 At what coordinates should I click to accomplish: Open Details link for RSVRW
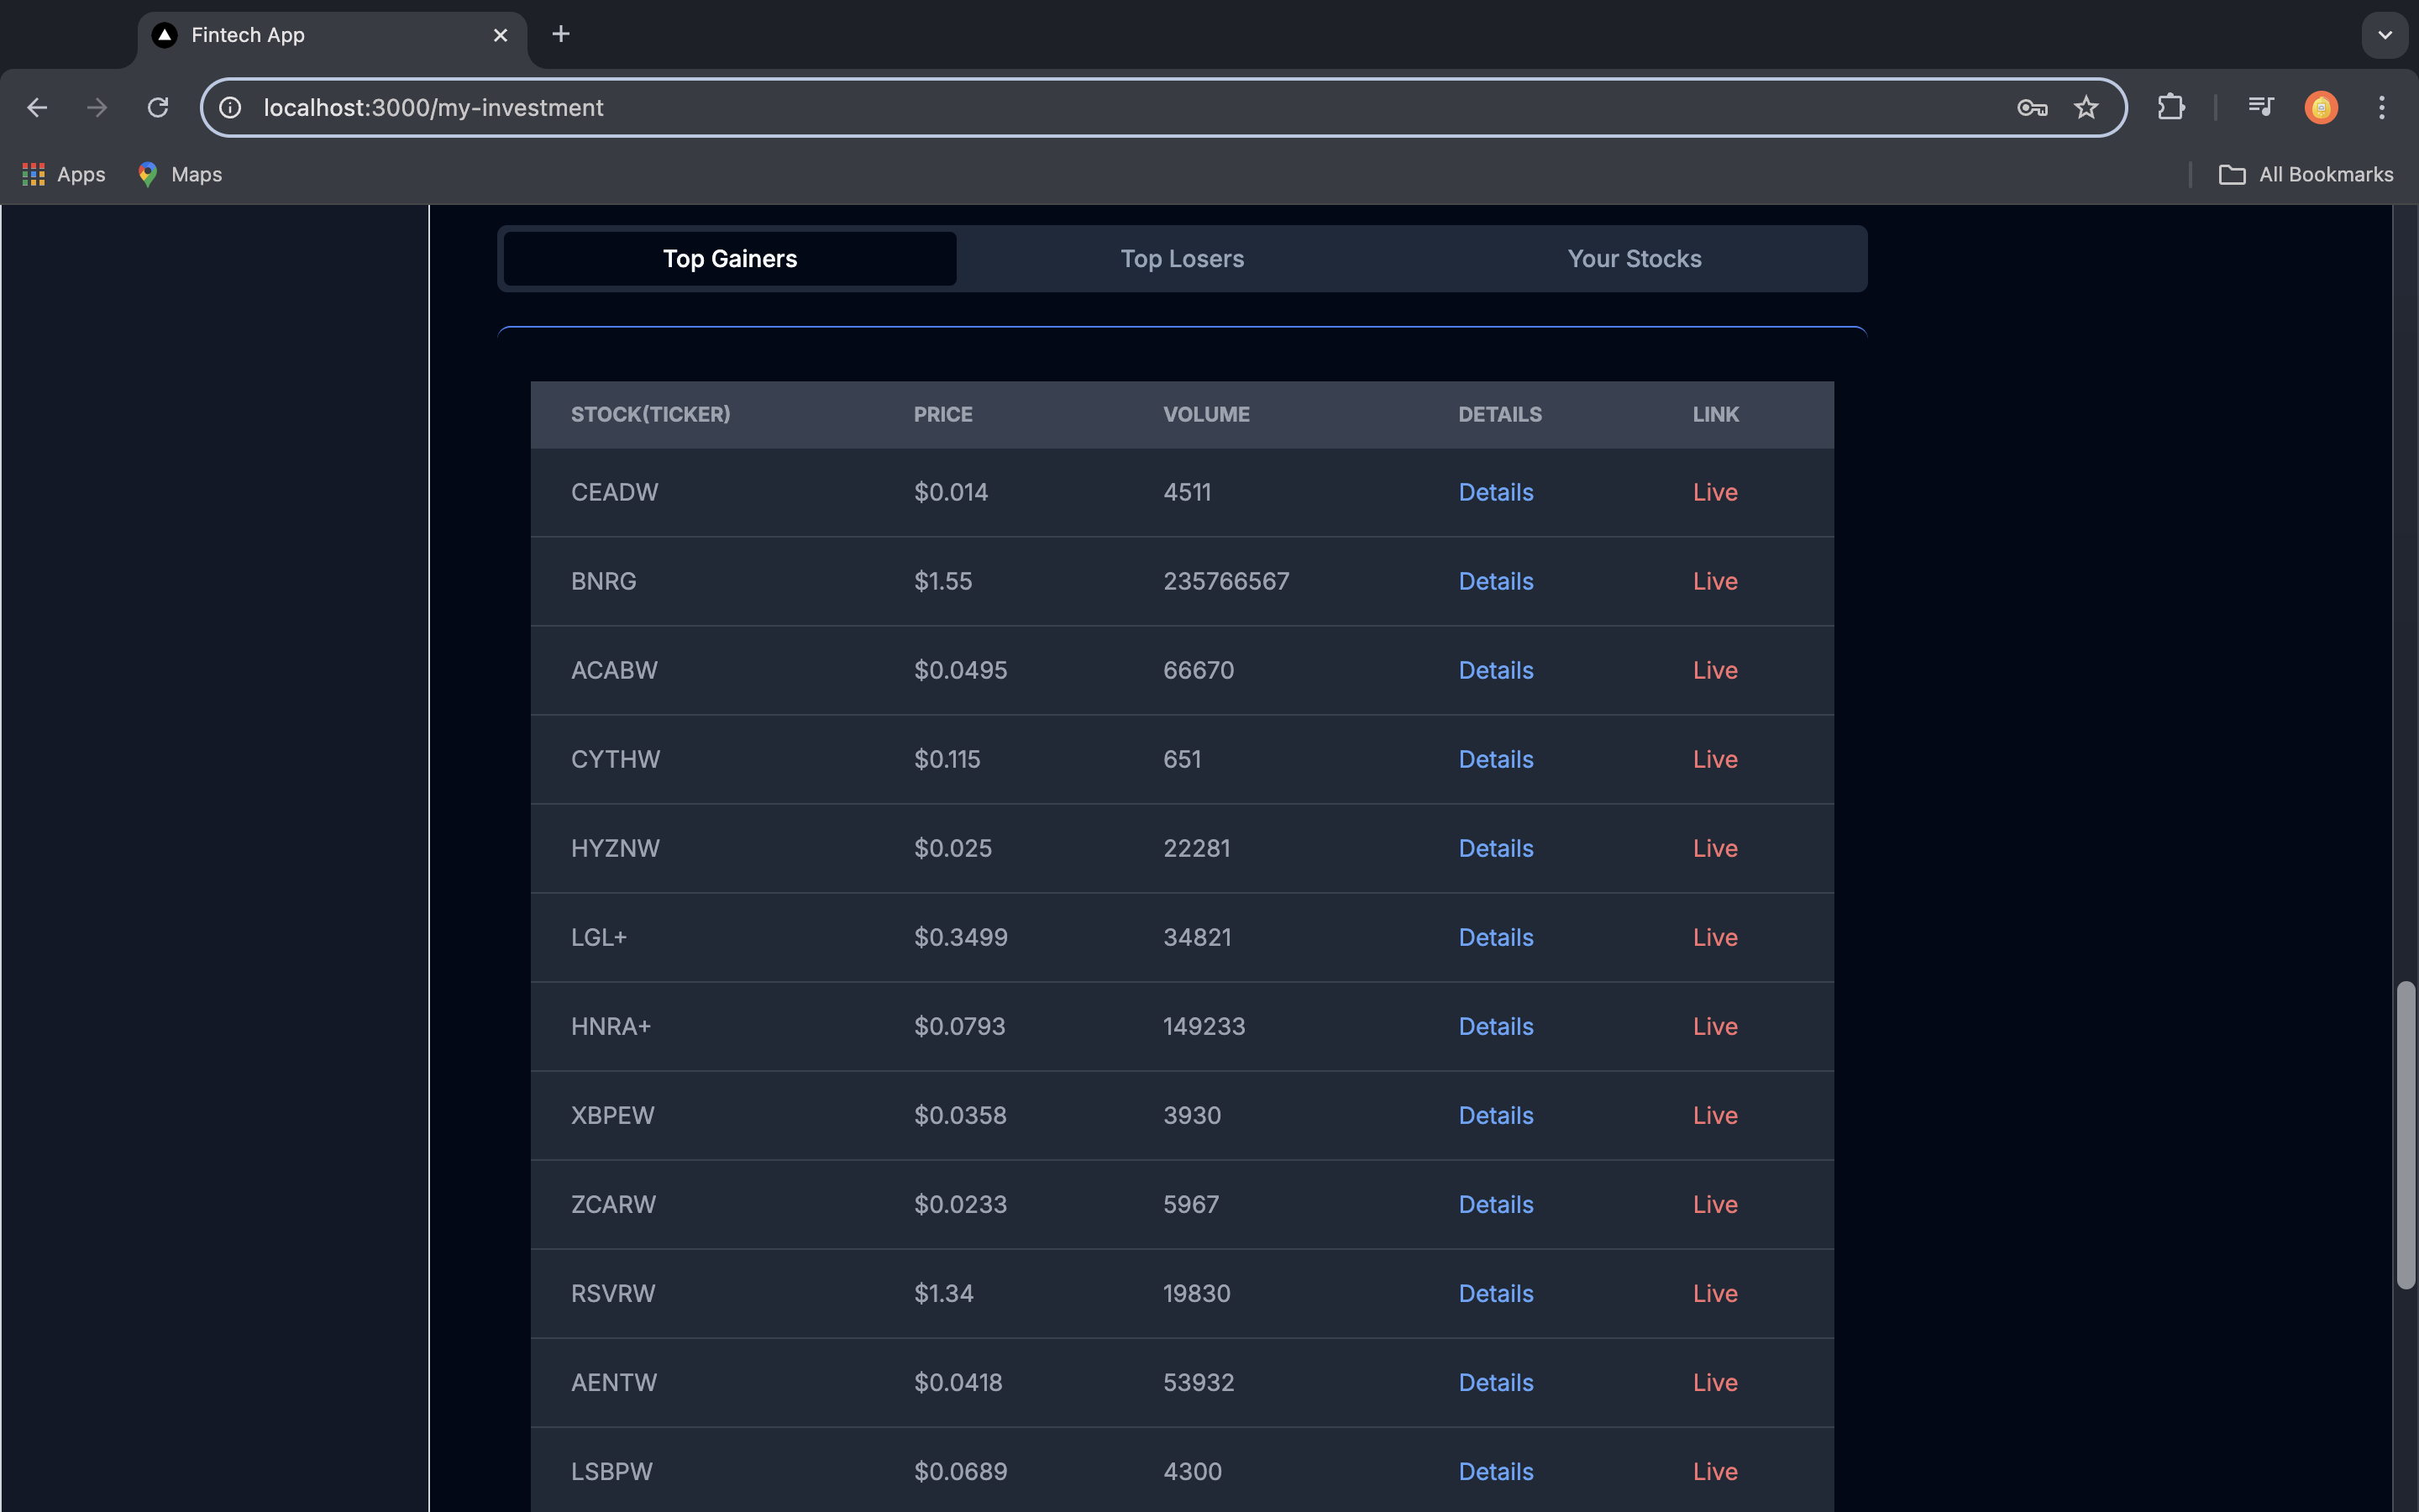pos(1494,1293)
